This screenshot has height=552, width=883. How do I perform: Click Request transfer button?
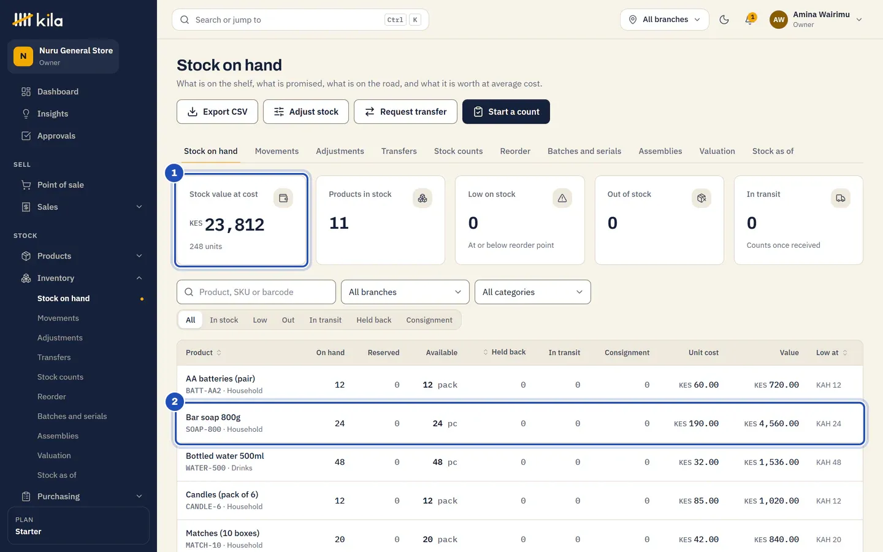pos(405,112)
